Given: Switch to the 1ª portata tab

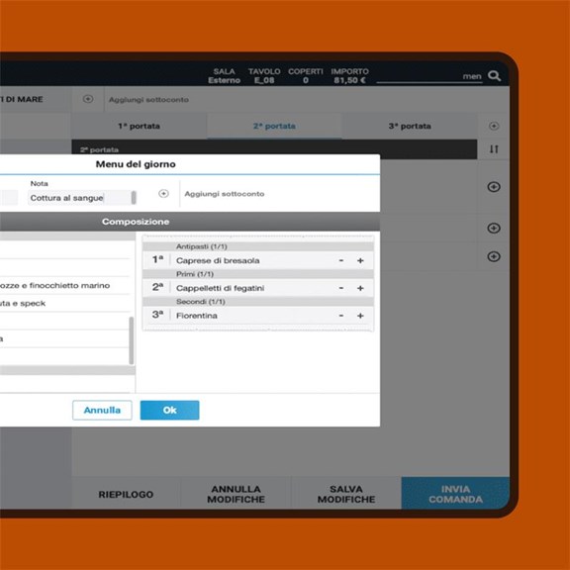Looking at the screenshot, I should [x=139, y=126].
